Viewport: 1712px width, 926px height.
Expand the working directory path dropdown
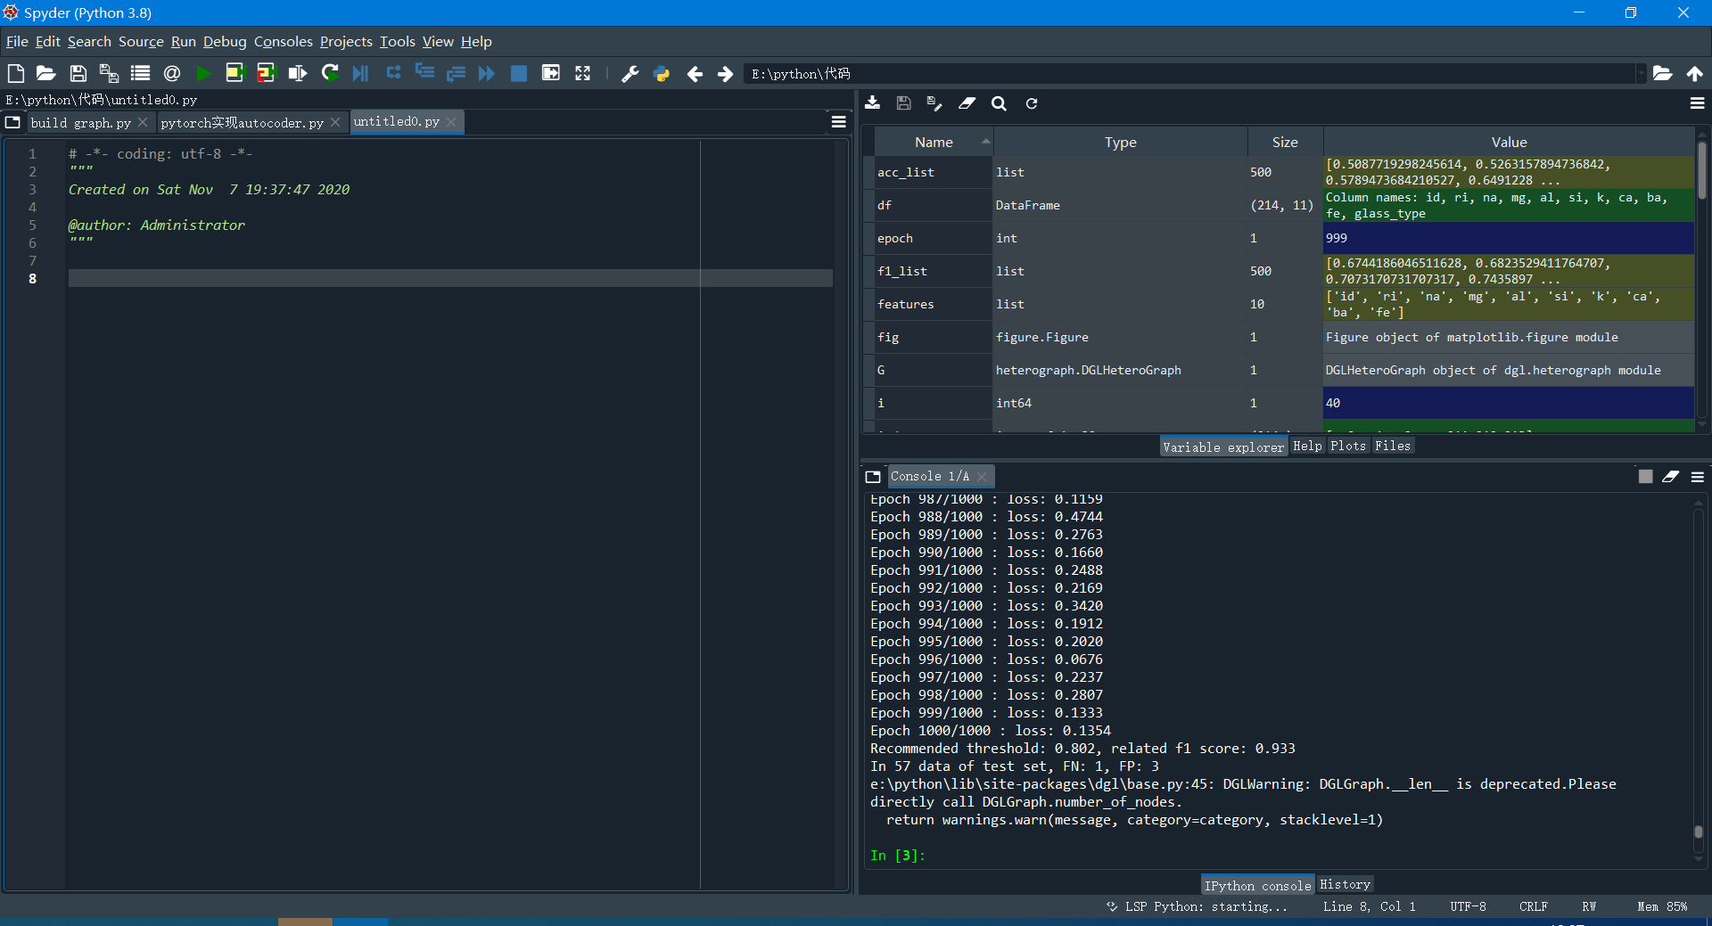pyautogui.click(x=1642, y=74)
